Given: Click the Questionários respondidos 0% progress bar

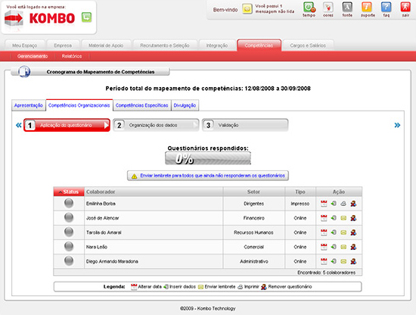Looking at the screenshot, I should point(208,158).
